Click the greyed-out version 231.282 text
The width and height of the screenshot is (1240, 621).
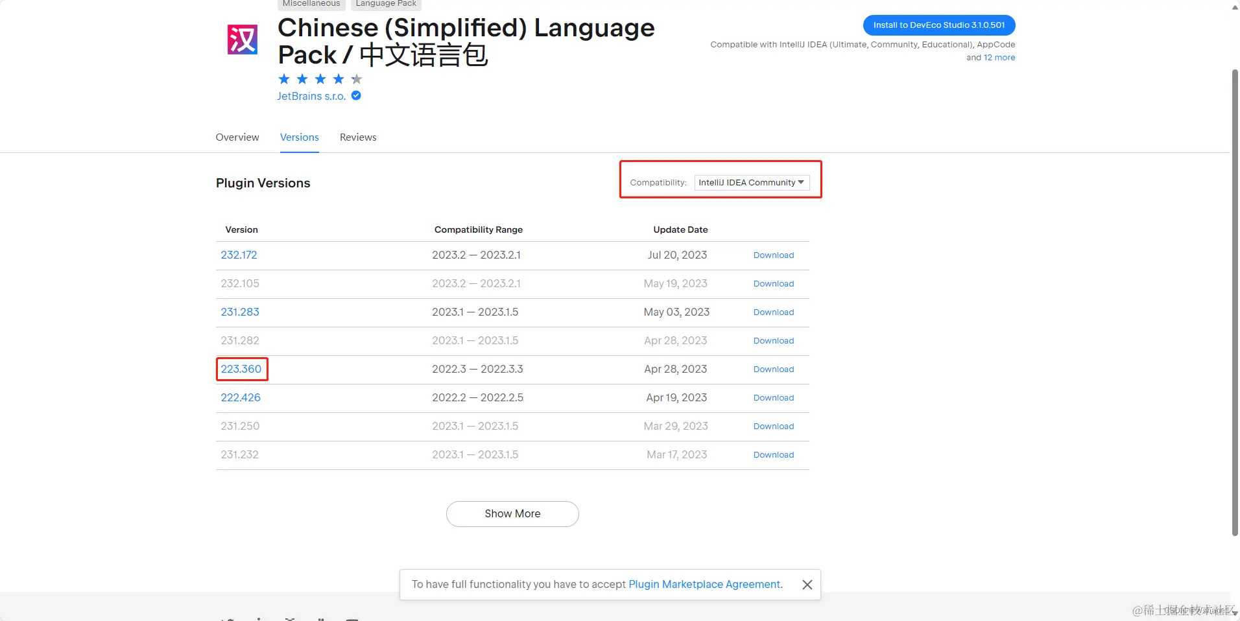[240, 341]
